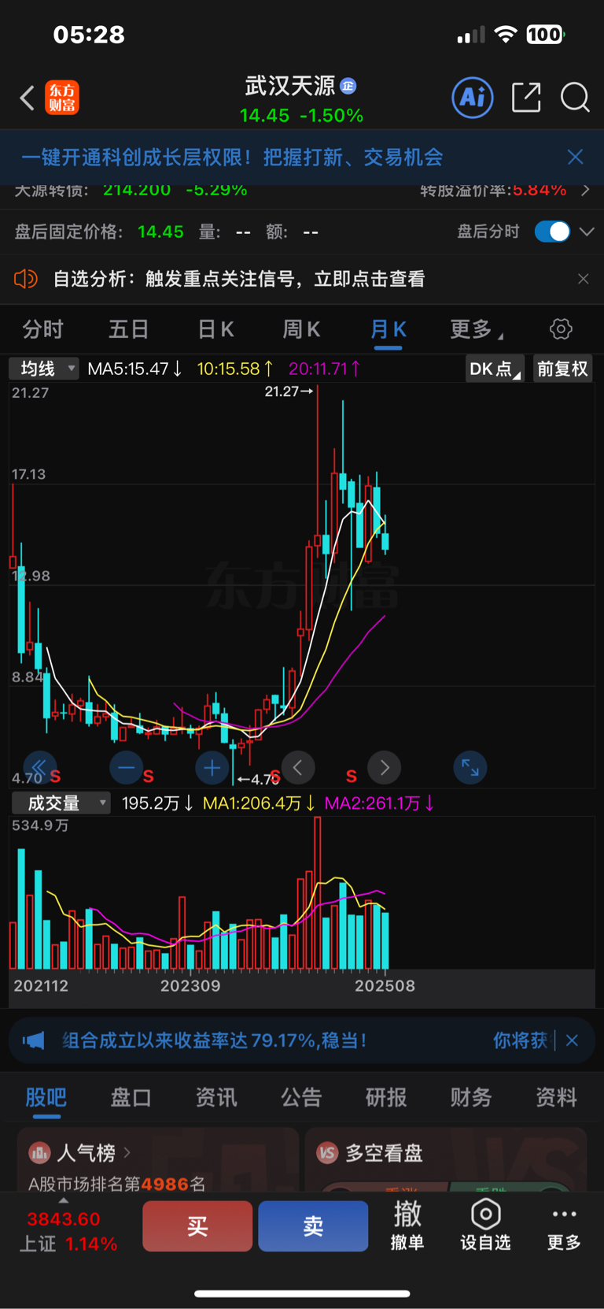The image size is (604, 1309).
Task: Open the 转股溢价率 detail chevron
Action: tap(585, 190)
